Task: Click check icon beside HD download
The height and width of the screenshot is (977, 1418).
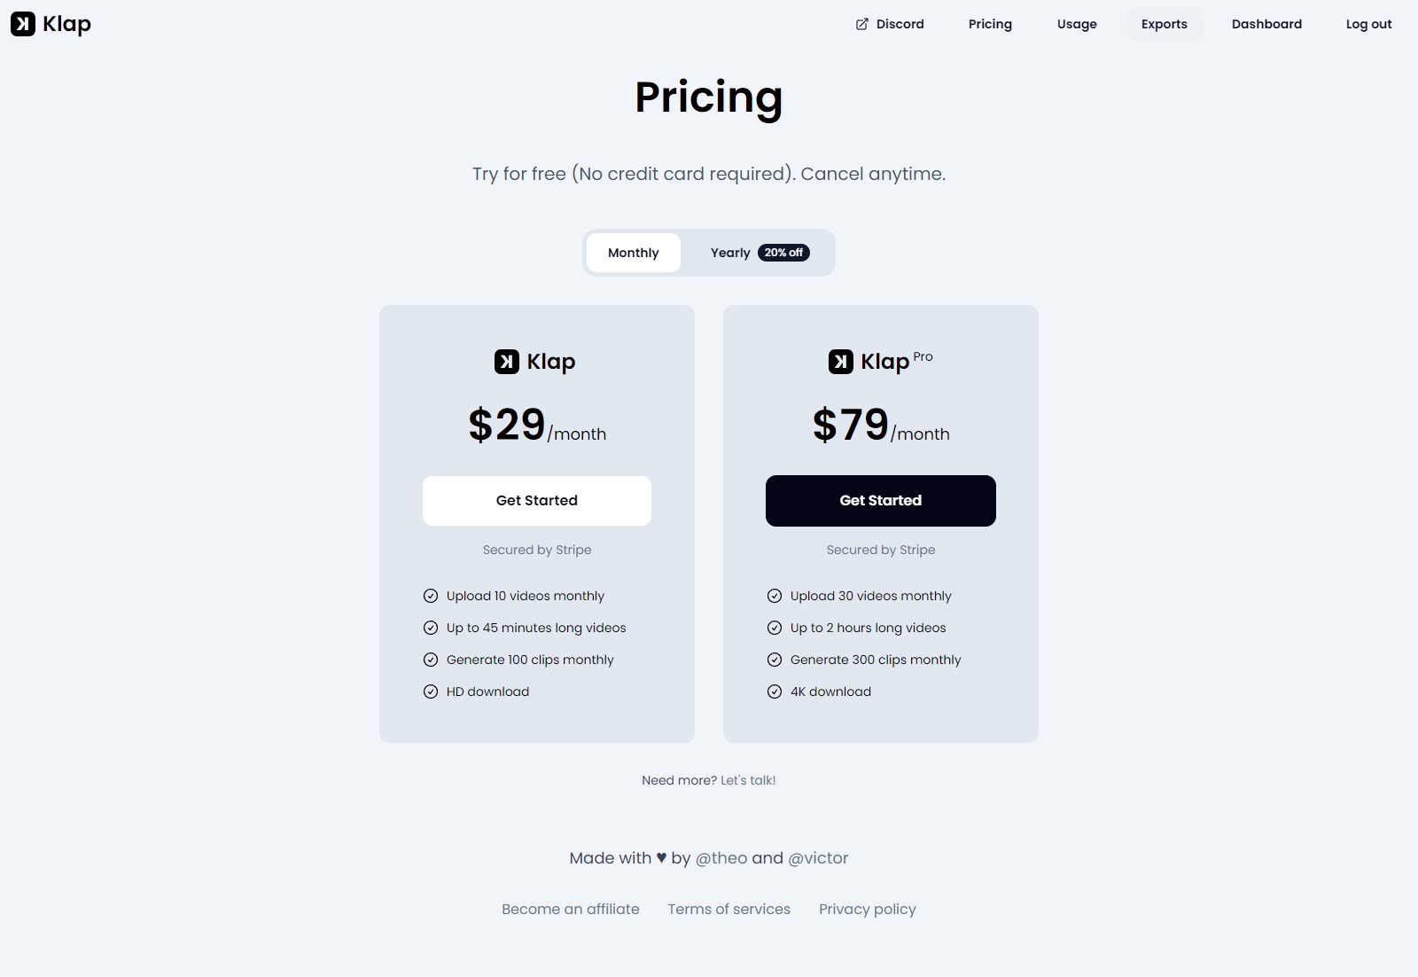Action: [431, 692]
